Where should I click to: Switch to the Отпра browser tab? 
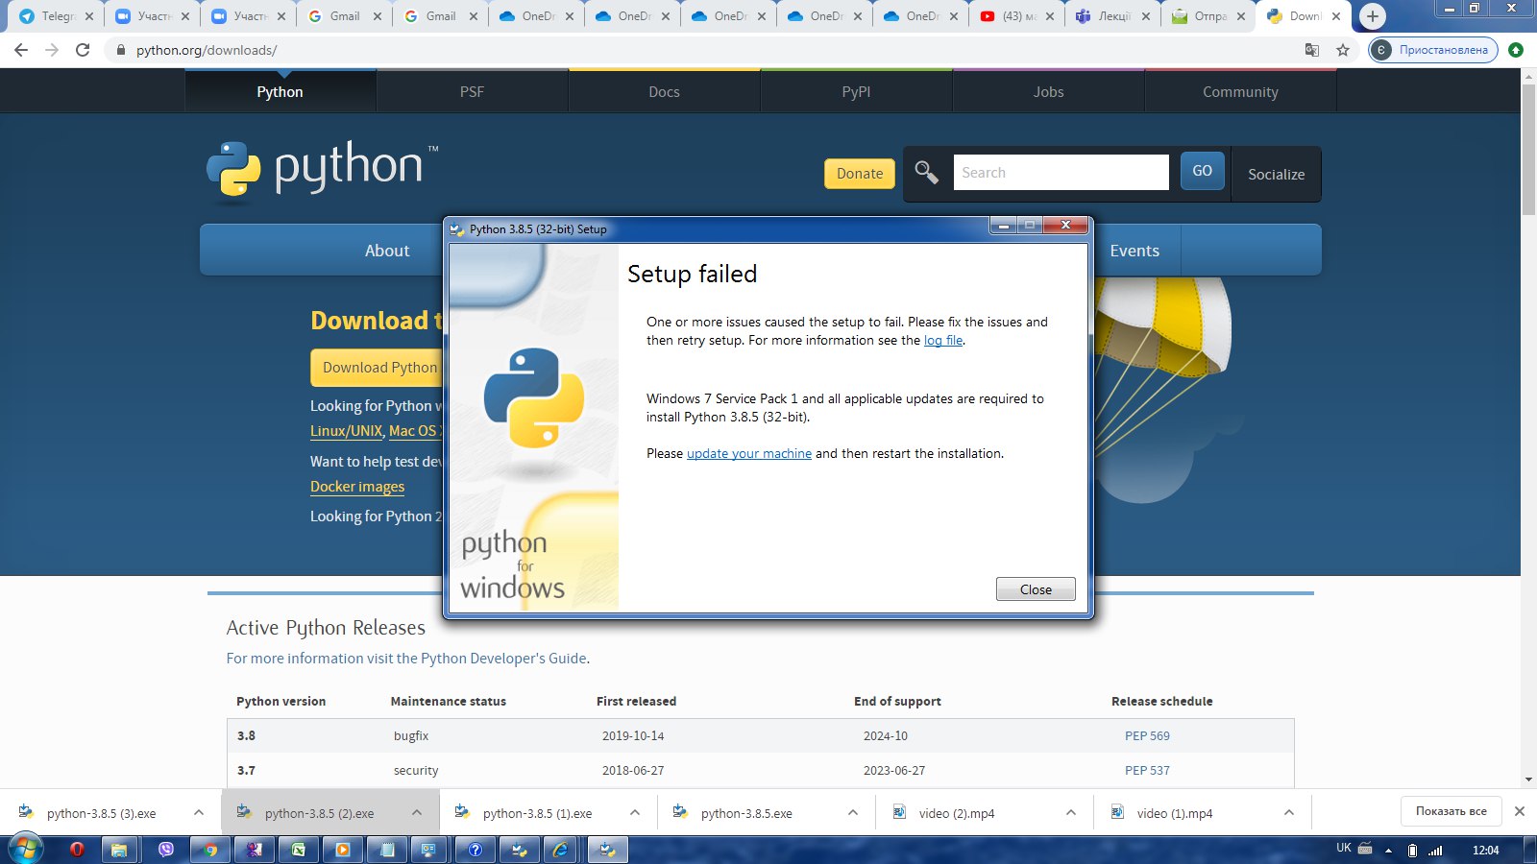click(1208, 16)
